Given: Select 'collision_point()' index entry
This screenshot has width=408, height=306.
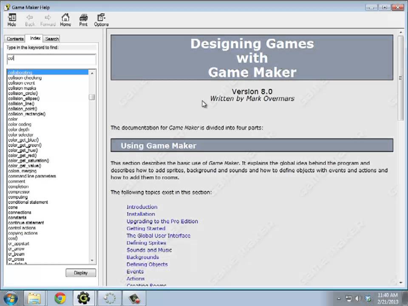Looking at the screenshot, I should [x=23, y=109].
